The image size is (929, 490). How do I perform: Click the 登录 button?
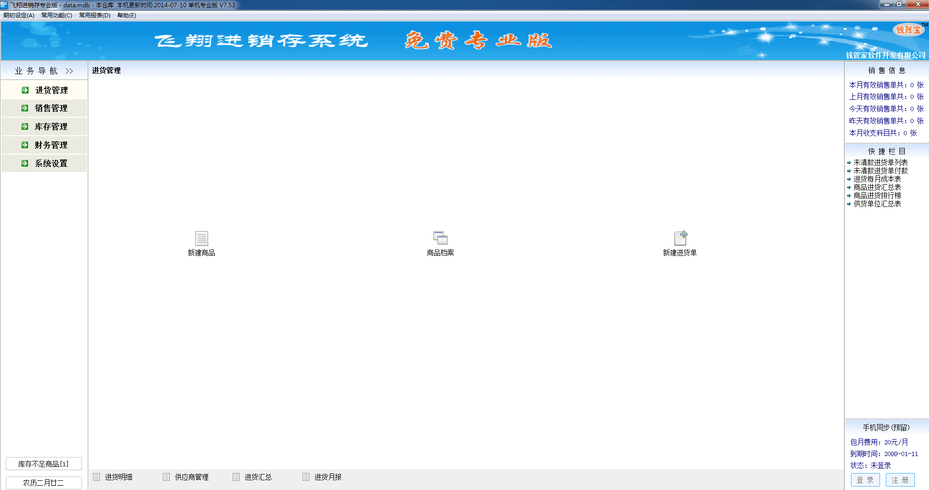click(x=865, y=480)
